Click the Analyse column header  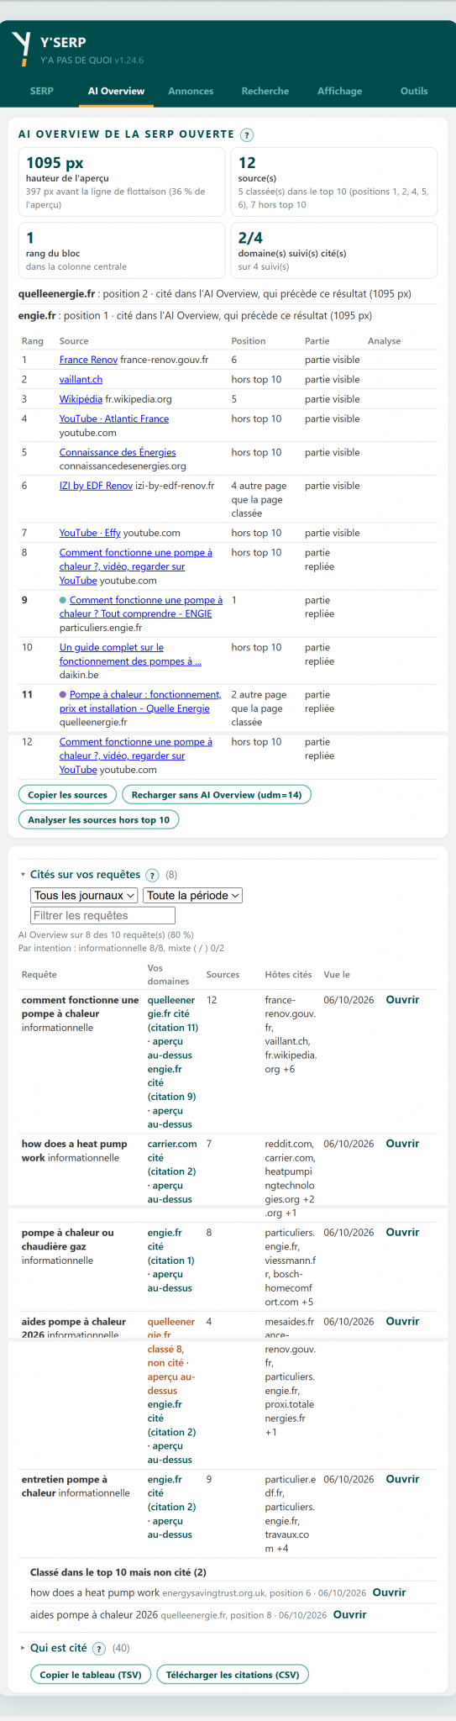384,341
